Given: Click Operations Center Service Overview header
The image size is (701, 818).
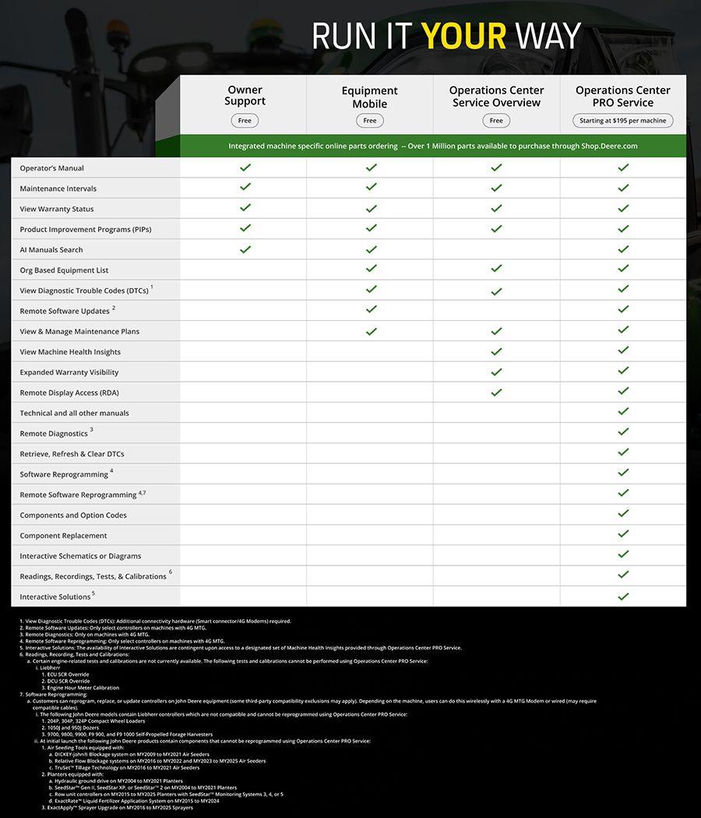Looking at the screenshot, I should 496,97.
